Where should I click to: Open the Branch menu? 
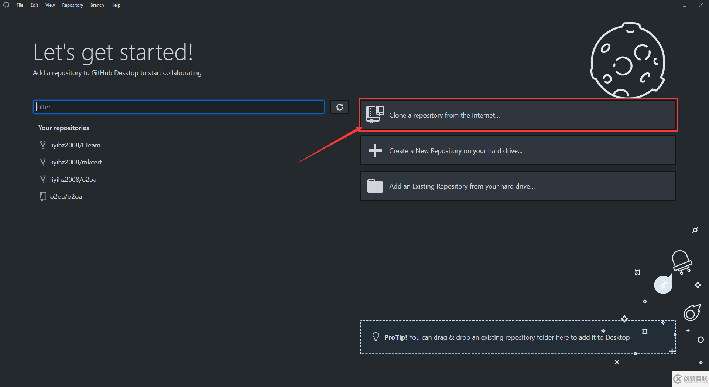(97, 5)
